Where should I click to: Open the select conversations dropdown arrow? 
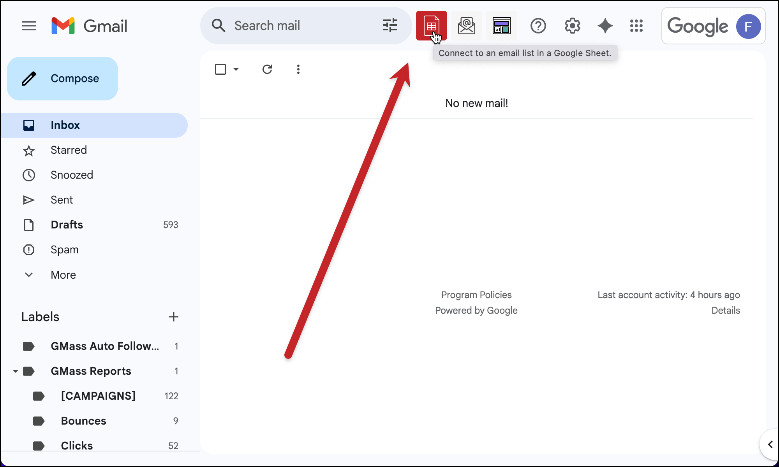tap(236, 69)
